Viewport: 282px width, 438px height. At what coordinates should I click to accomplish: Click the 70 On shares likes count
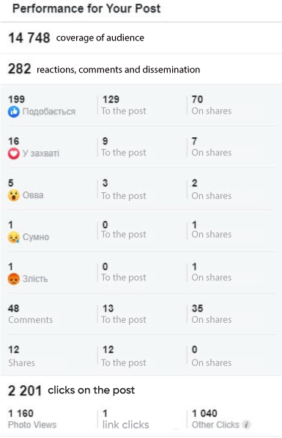pyautogui.click(x=212, y=105)
